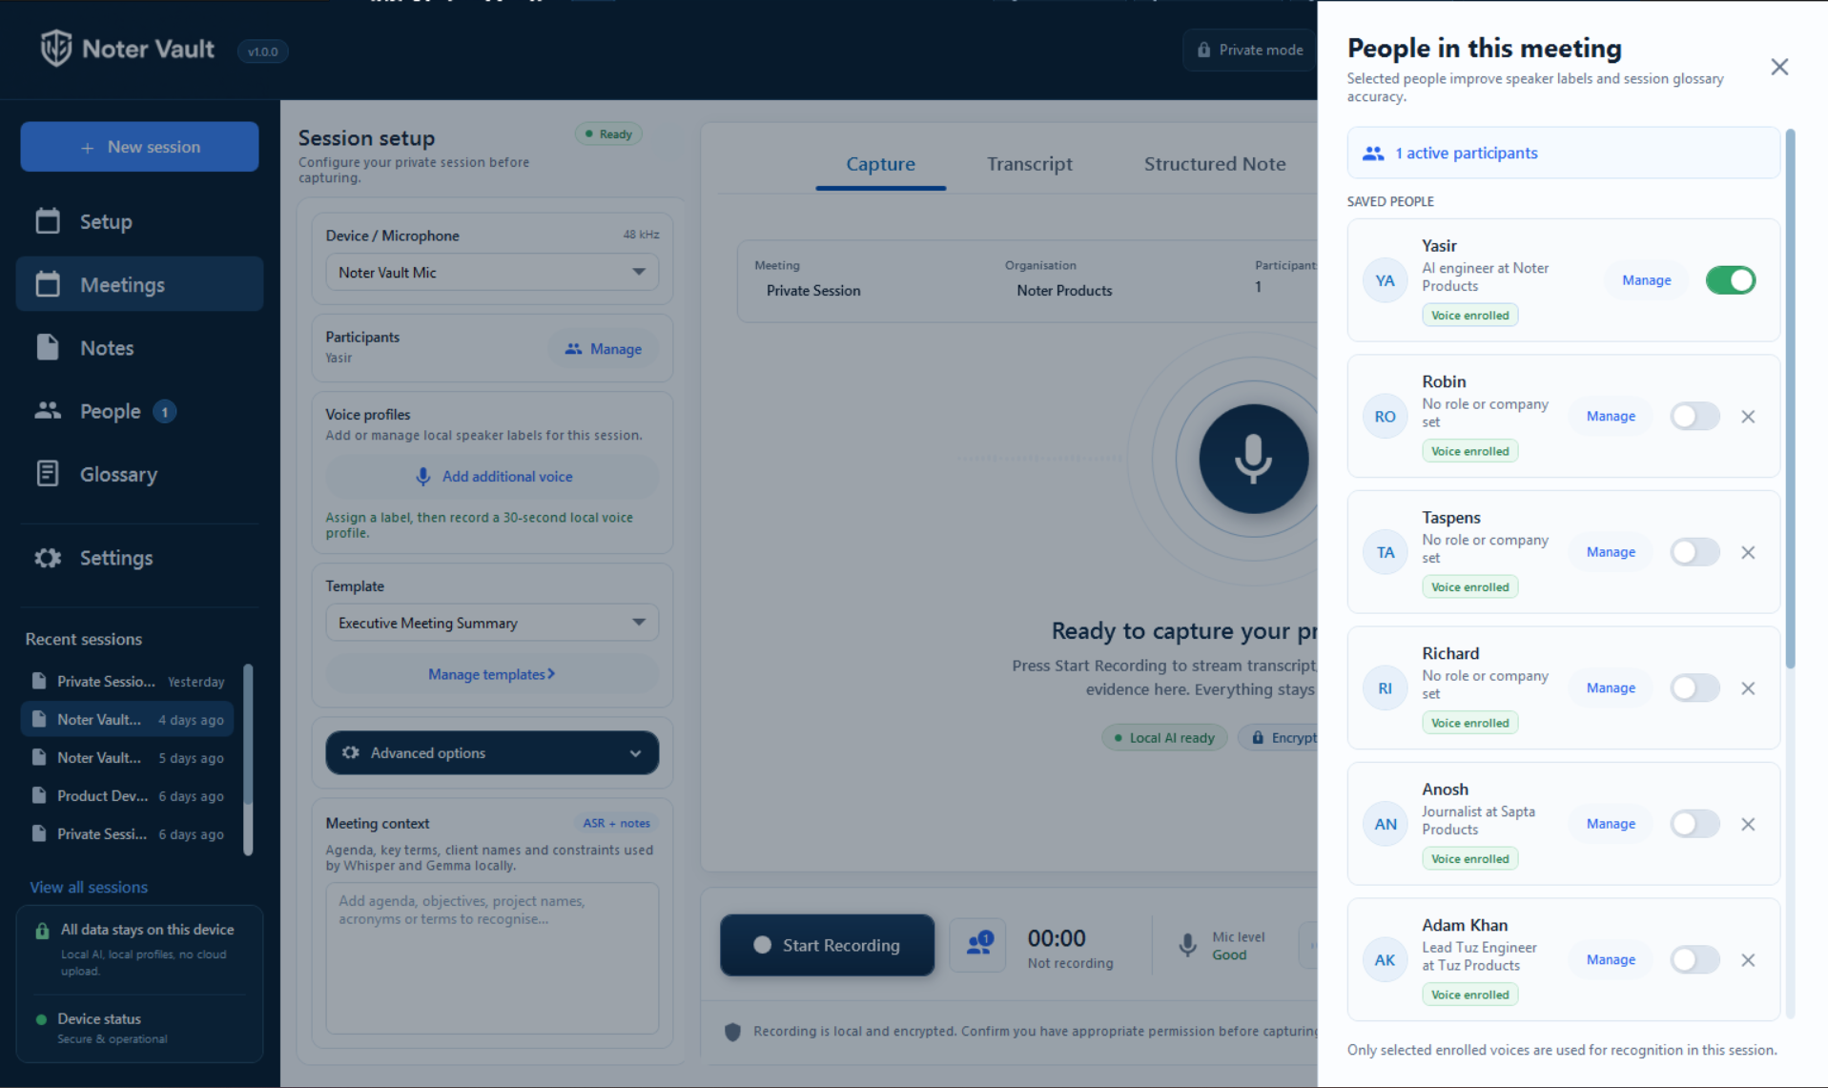Click the Noter Vault shield logo
1828x1088 pixels.
point(56,48)
